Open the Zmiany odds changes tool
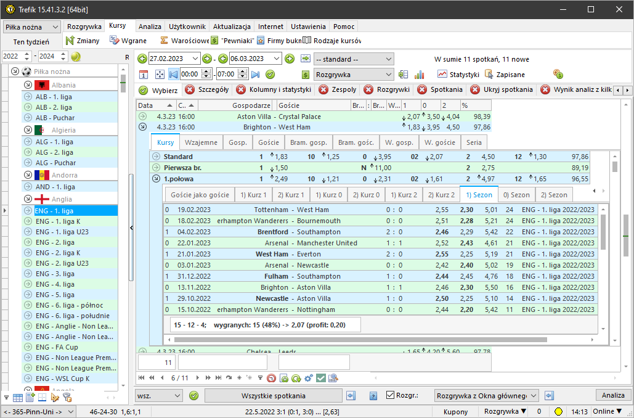634x418 pixels. [84, 41]
